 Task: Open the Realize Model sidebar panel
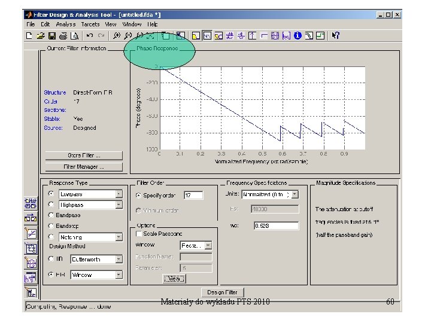point(31,248)
